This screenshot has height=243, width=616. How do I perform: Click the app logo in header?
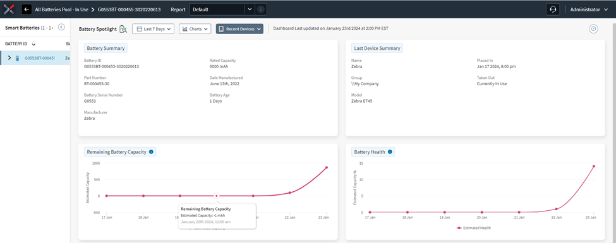tap(9, 9)
